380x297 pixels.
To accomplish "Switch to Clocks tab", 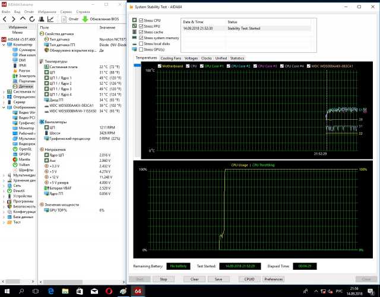I will [206, 58].
